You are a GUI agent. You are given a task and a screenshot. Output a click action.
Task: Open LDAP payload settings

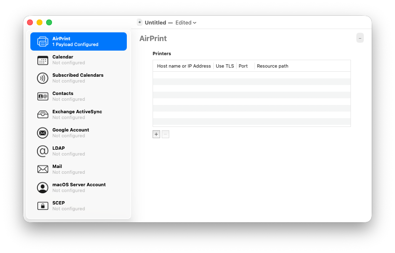pyautogui.click(x=79, y=151)
